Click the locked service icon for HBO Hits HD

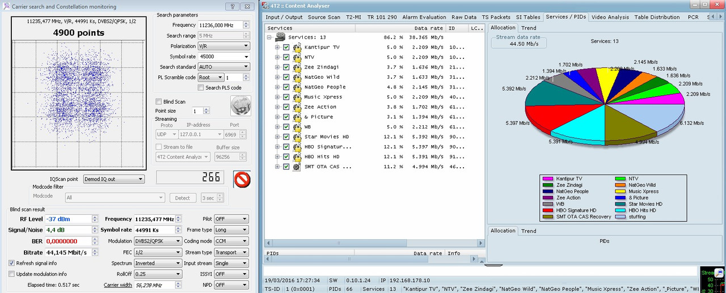pyautogui.click(x=297, y=156)
